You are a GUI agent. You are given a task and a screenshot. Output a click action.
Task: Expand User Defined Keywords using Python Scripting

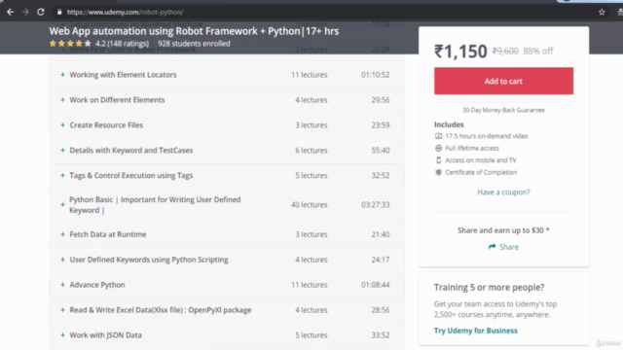point(227,260)
